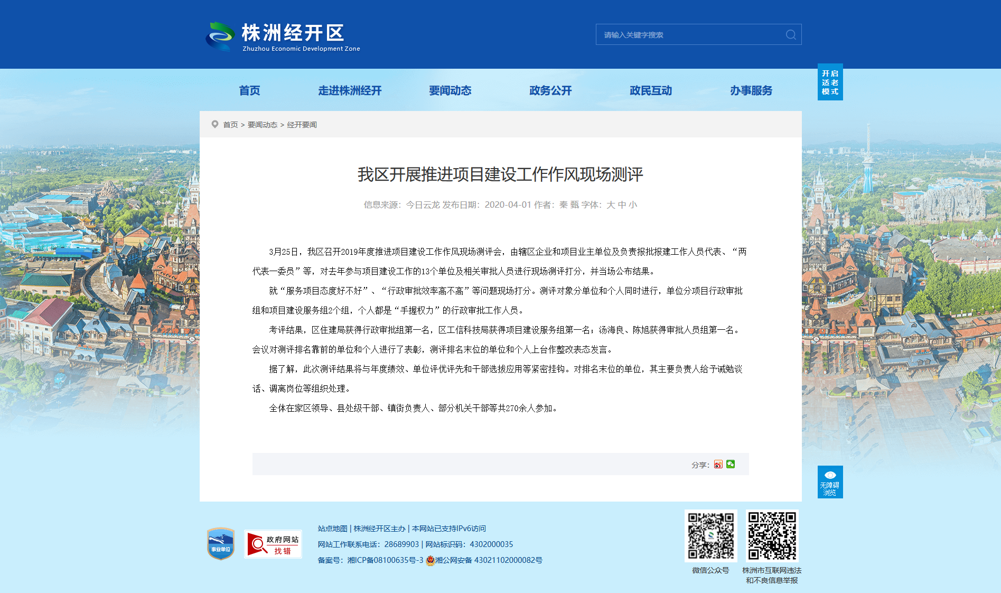Viewport: 1001px width, 593px height.
Task: Share article via Weibo icon
Action: (718, 464)
